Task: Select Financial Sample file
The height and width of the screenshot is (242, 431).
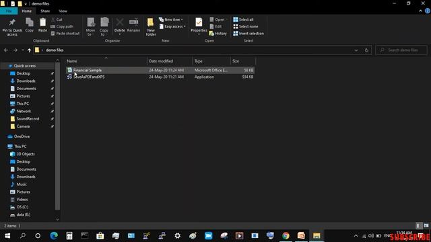Action: coord(160,70)
